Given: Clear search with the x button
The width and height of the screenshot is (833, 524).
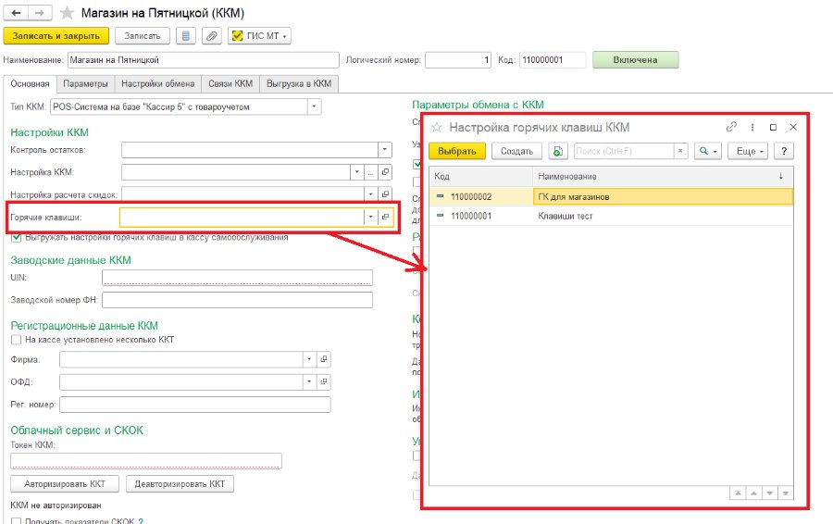Looking at the screenshot, I should [x=680, y=151].
